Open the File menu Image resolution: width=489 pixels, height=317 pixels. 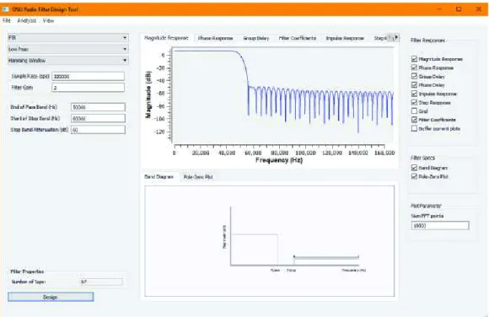7,20
